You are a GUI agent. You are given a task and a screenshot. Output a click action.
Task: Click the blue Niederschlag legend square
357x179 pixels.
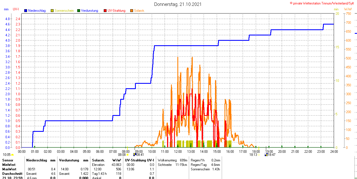26,11
